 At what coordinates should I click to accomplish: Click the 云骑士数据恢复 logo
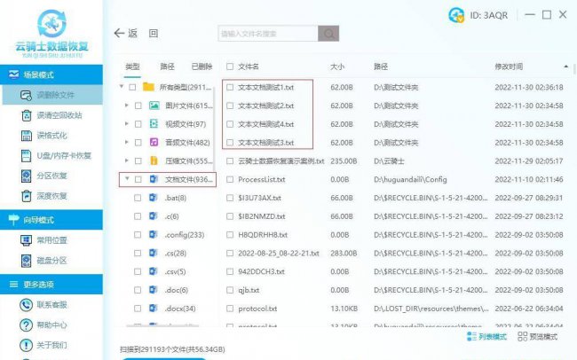[51, 33]
